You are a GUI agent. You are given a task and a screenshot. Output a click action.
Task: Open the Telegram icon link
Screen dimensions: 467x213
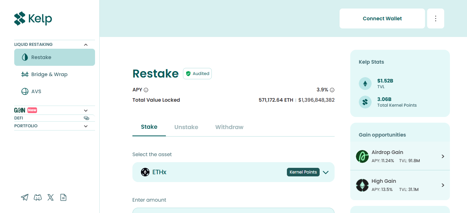pyautogui.click(x=25, y=197)
